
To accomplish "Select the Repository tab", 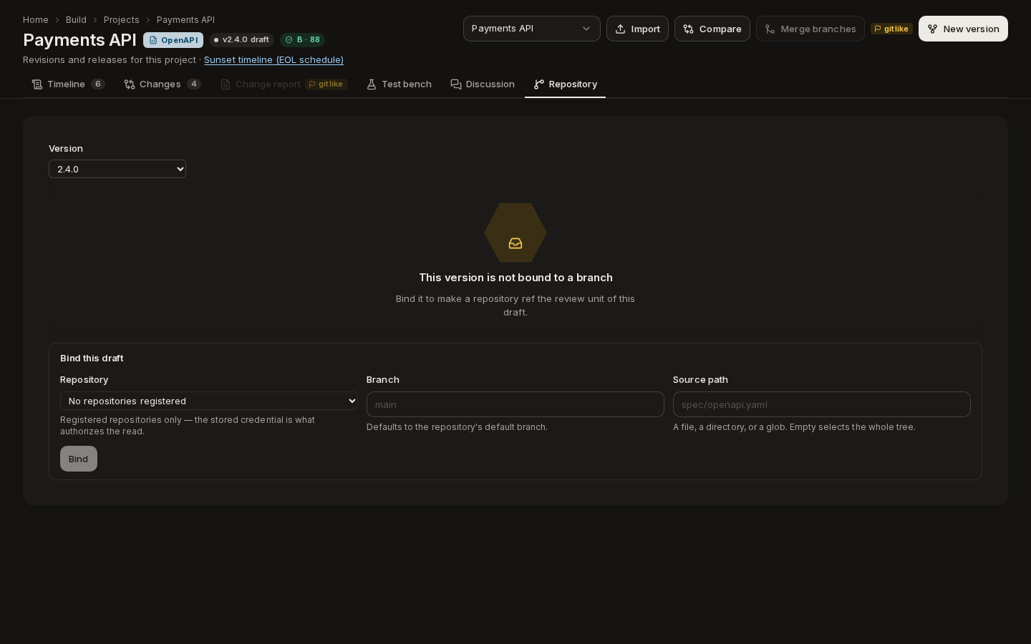I will coord(565,84).
